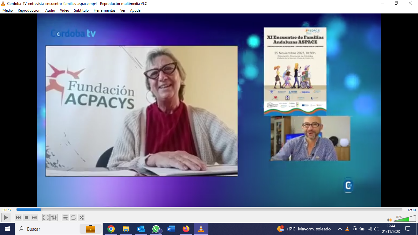Screen dimensions: 418x235
Task: Close the VLC window
Action: click(410, 3)
